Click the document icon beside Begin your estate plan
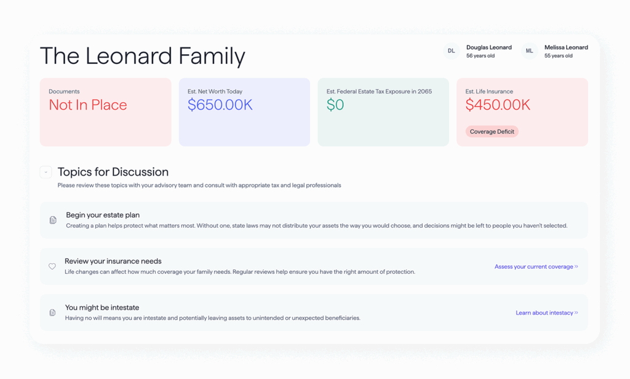 click(53, 220)
